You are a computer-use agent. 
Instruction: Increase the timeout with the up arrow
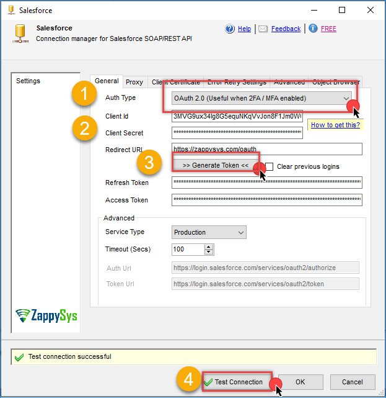coord(208,246)
